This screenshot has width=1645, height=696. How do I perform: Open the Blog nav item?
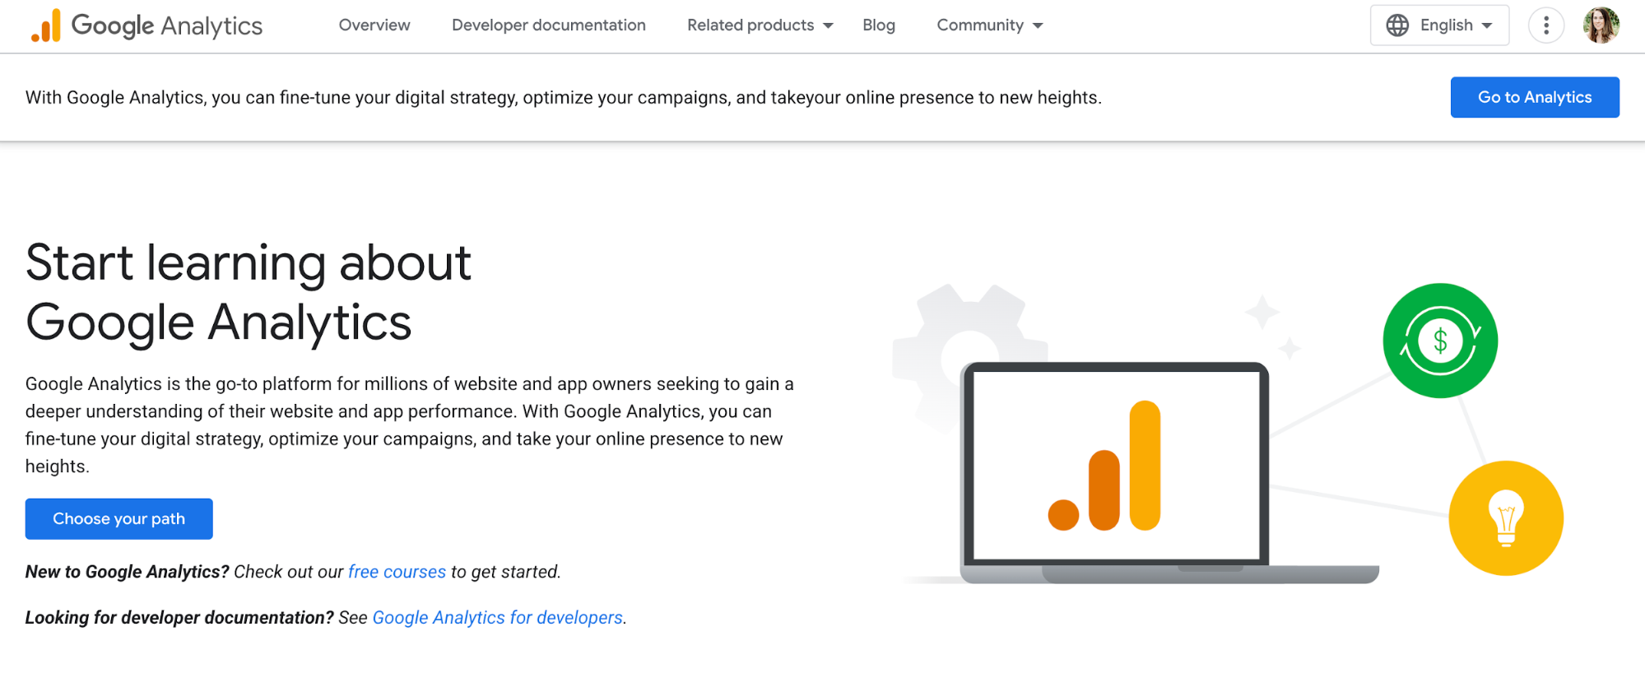(x=878, y=26)
